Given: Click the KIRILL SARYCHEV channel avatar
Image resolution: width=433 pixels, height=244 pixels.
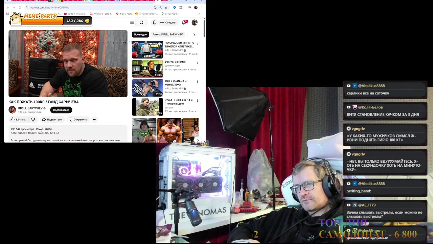Looking at the screenshot, I should coord(12,110).
